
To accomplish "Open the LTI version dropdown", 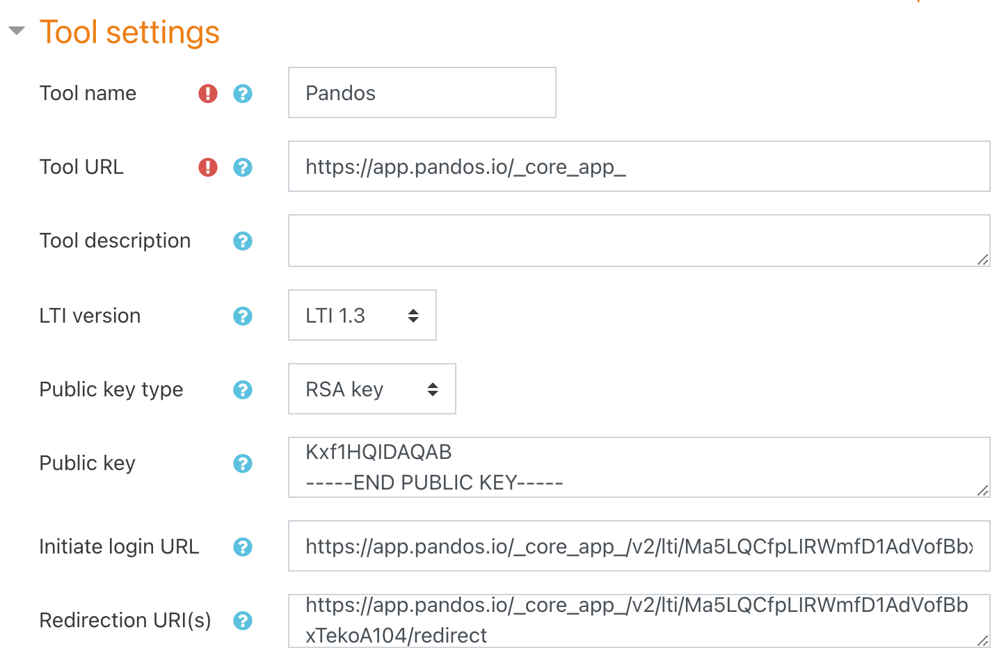I will click(x=362, y=315).
